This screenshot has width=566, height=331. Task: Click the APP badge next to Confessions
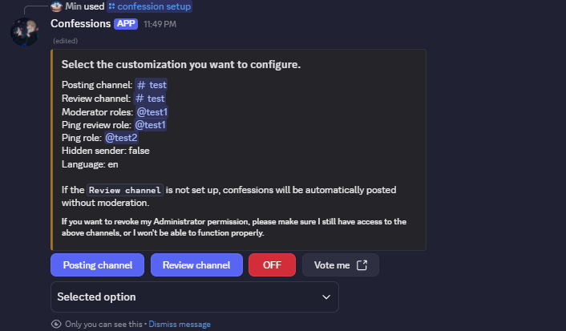coord(126,24)
